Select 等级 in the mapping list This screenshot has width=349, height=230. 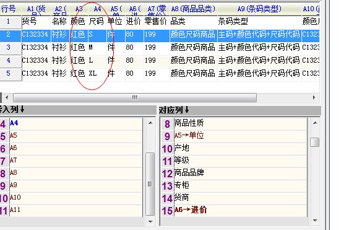(x=240, y=161)
